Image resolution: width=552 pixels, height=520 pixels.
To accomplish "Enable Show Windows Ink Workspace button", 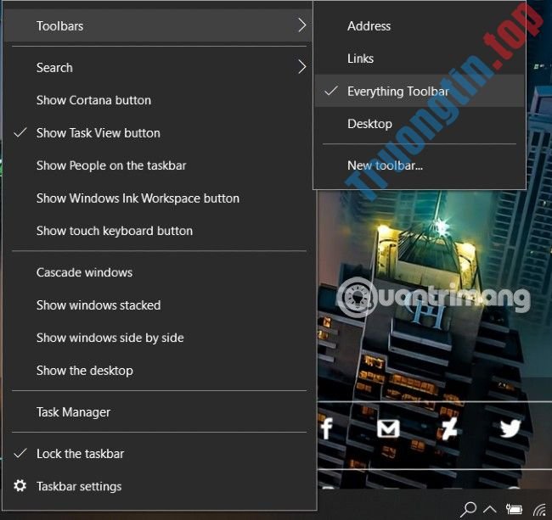I will point(159,198).
